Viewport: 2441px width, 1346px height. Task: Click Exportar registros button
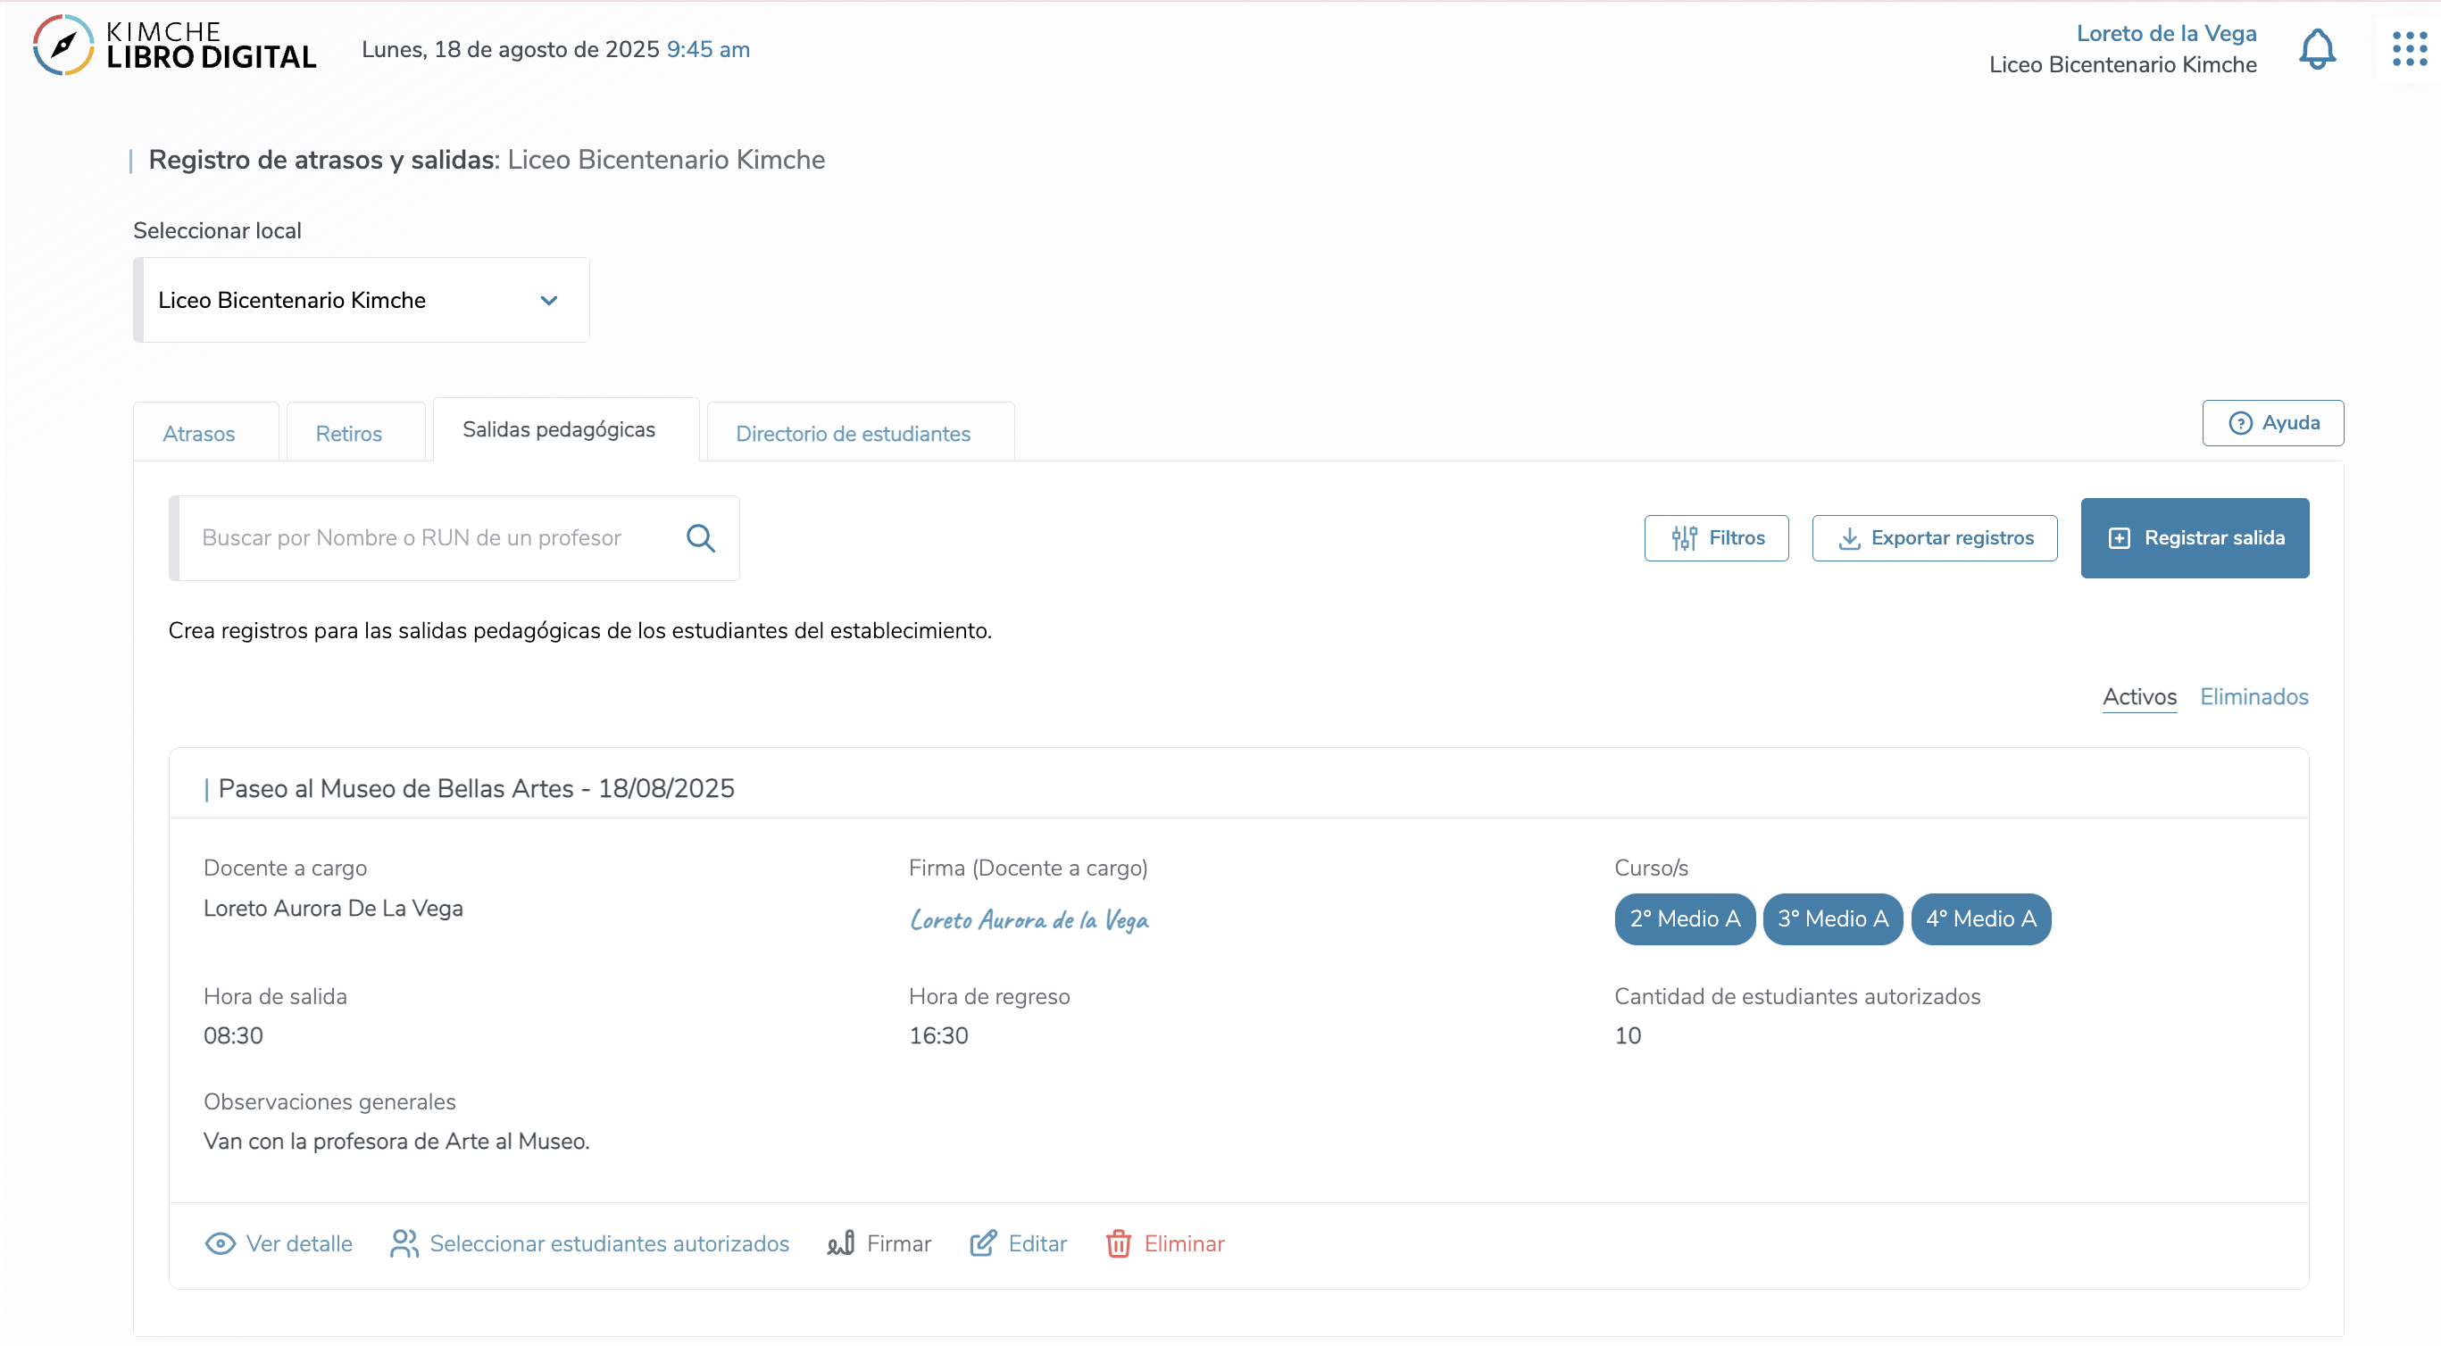(x=1934, y=538)
